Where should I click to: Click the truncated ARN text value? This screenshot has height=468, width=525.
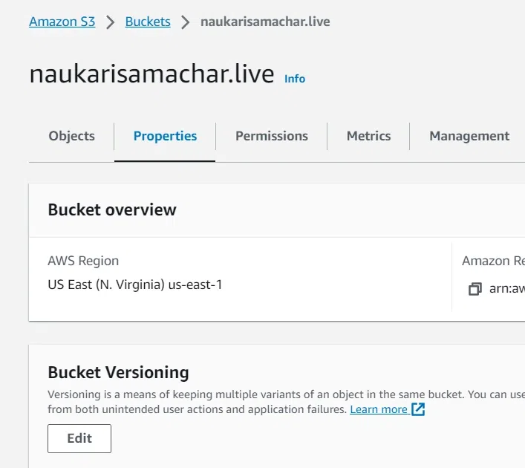pyautogui.click(x=506, y=288)
